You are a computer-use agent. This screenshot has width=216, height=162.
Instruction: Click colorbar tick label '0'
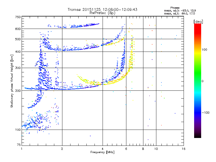(x=202, y=81)
